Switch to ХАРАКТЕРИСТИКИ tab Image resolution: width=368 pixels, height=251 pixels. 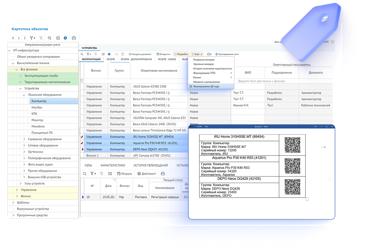113,165
